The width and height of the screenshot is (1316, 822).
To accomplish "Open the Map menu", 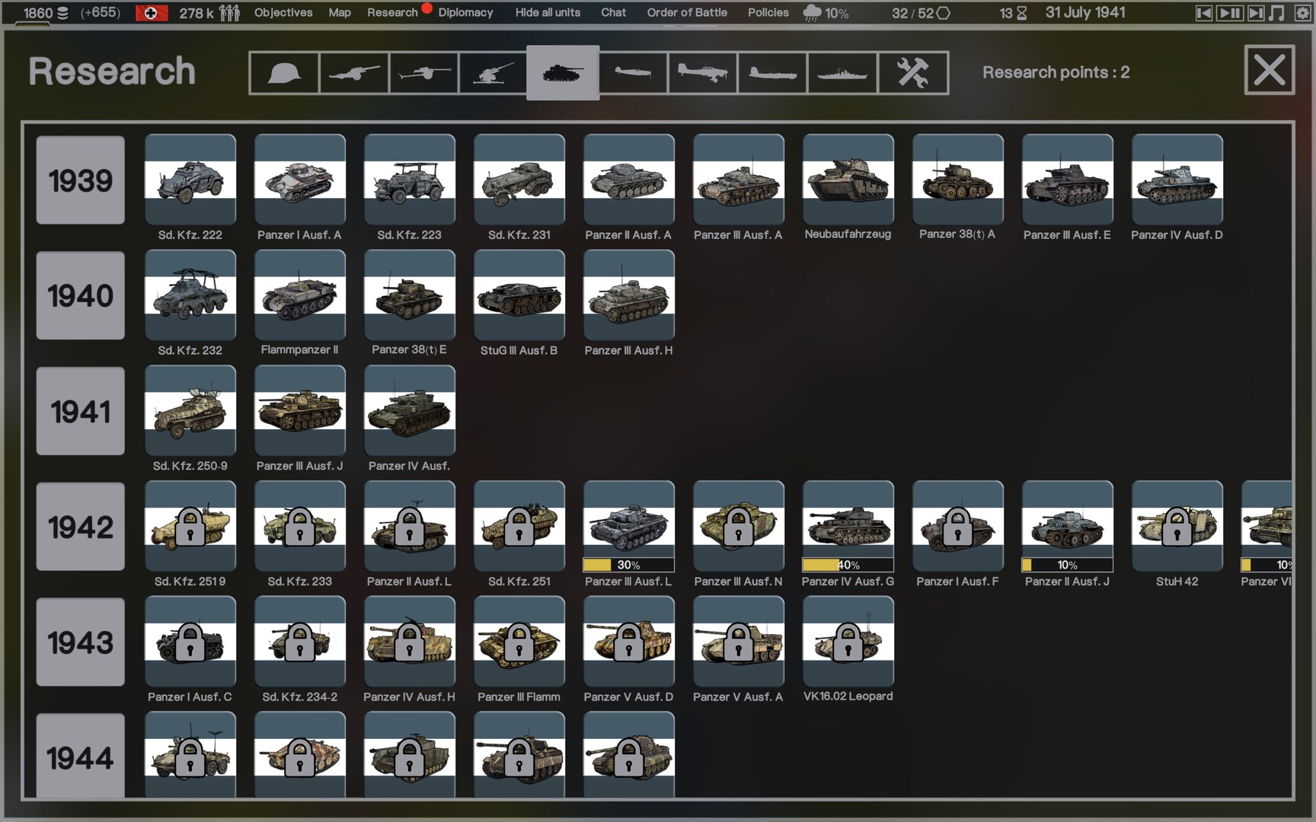I will (x=340, y=12).
